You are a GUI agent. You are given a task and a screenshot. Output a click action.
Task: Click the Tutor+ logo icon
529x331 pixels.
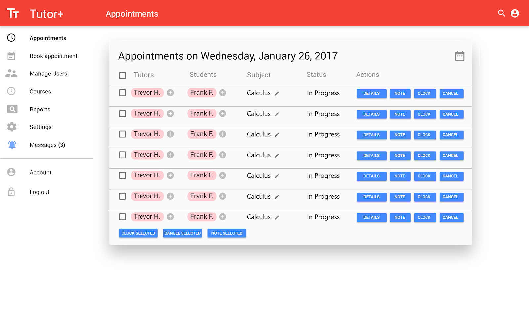point(13,13)
